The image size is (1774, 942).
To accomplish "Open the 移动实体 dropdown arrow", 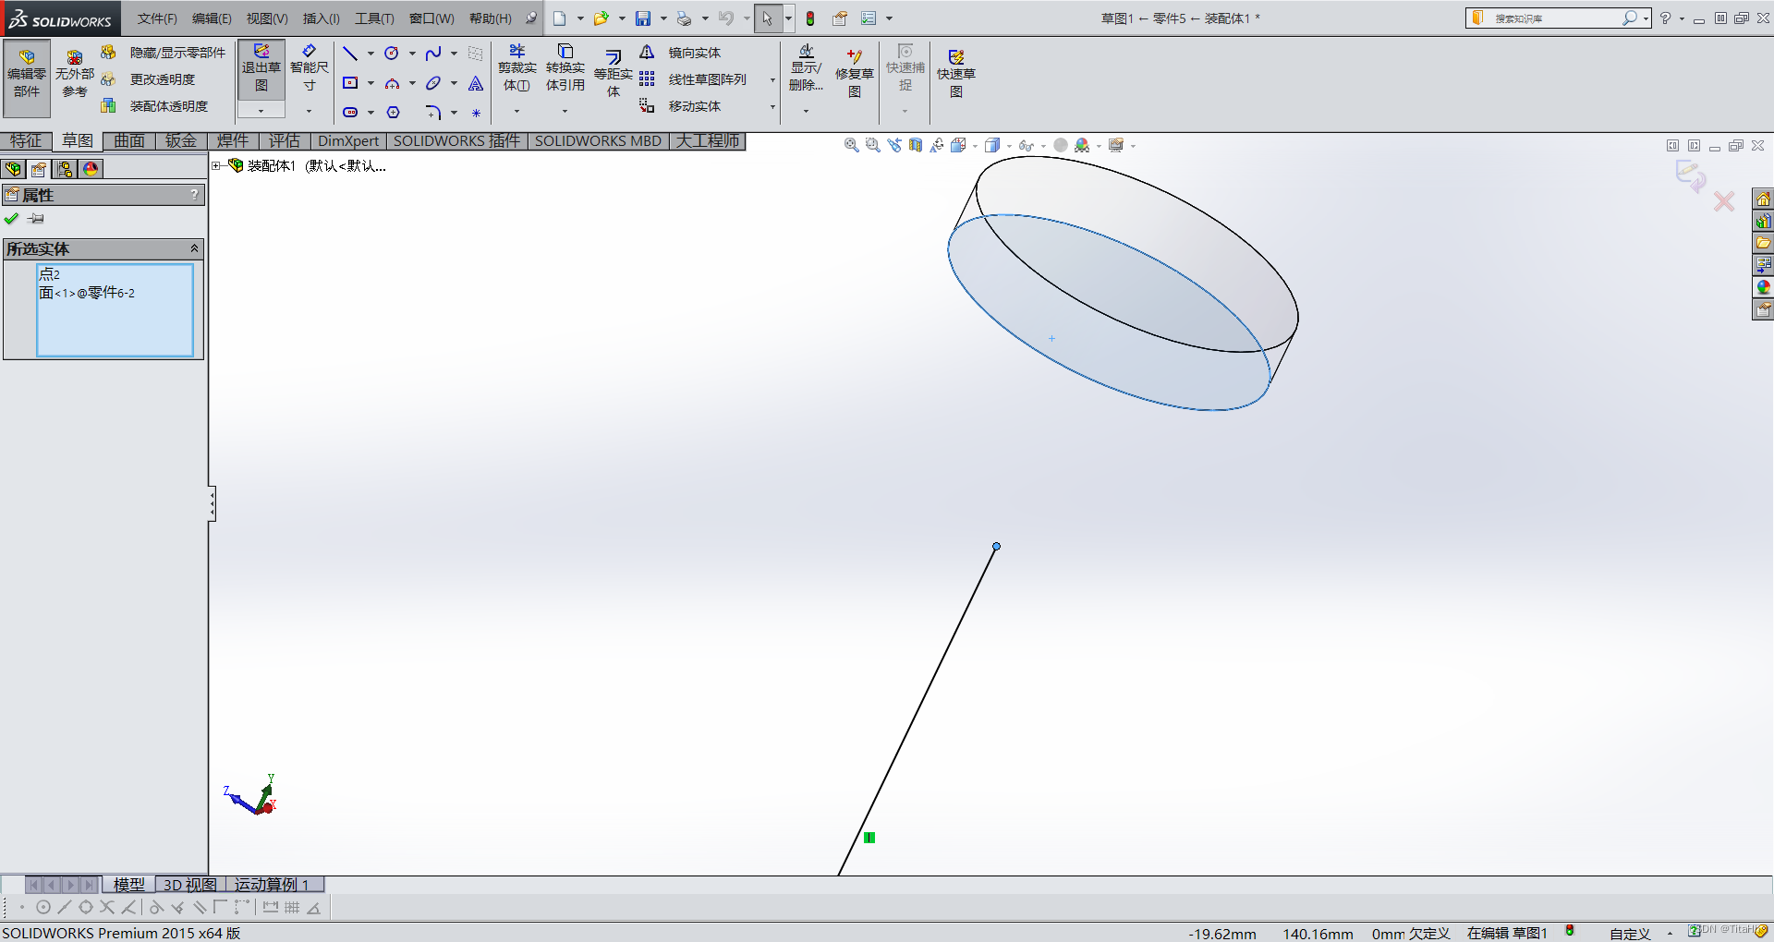I will 772,107.
